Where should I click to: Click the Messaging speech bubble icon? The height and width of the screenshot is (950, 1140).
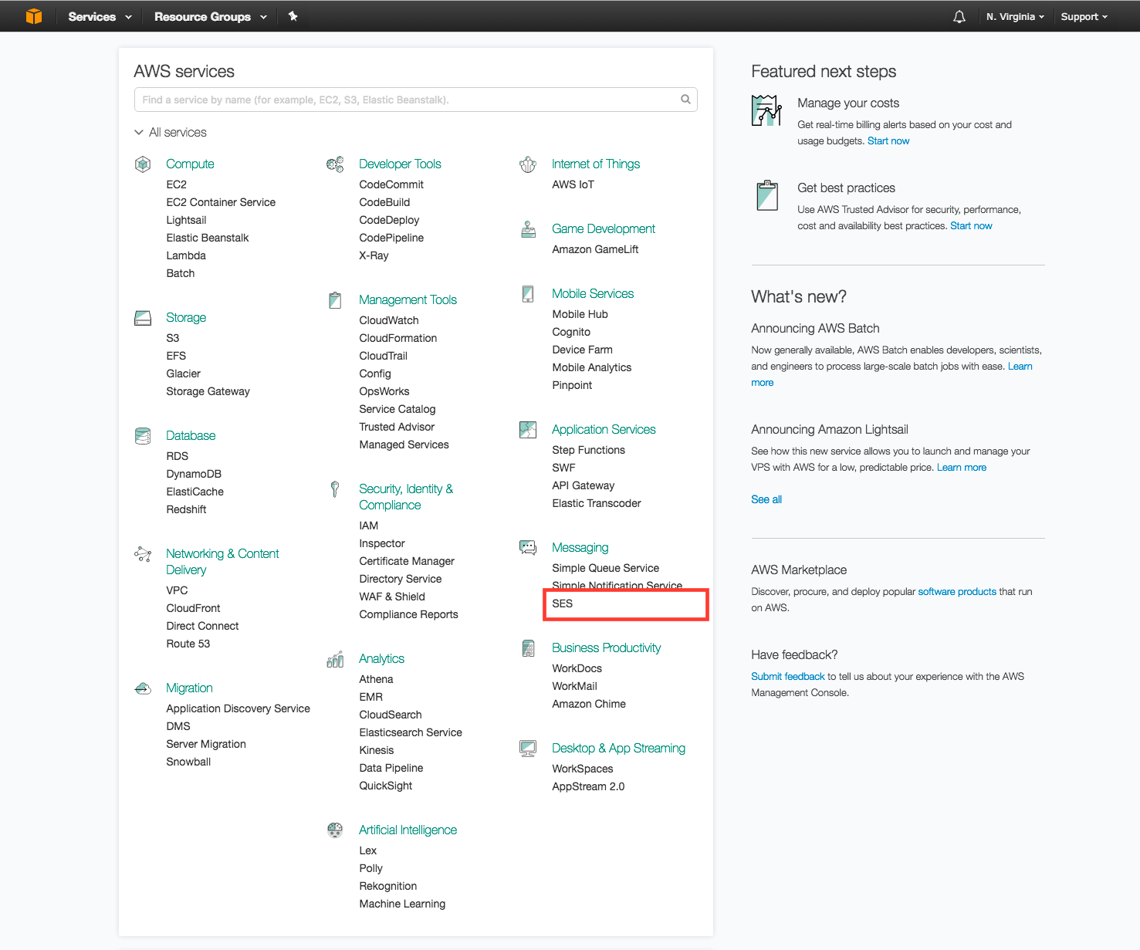click(528, 548)
